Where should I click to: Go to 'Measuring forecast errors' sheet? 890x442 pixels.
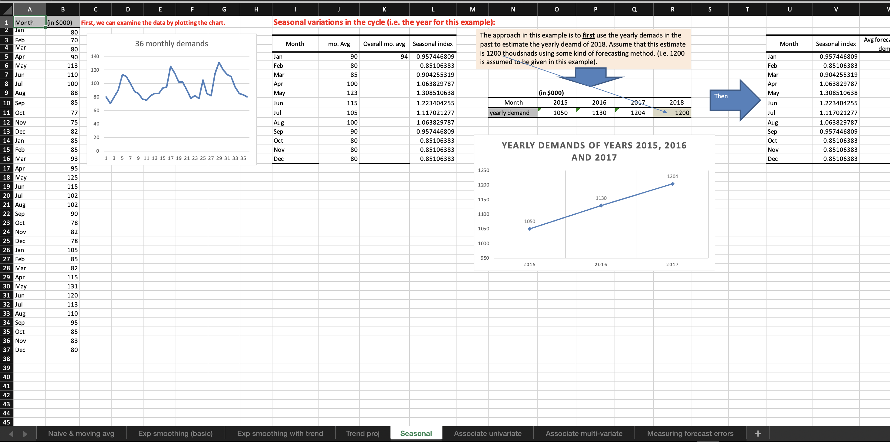pyautogui.click(x=690, y=434)
